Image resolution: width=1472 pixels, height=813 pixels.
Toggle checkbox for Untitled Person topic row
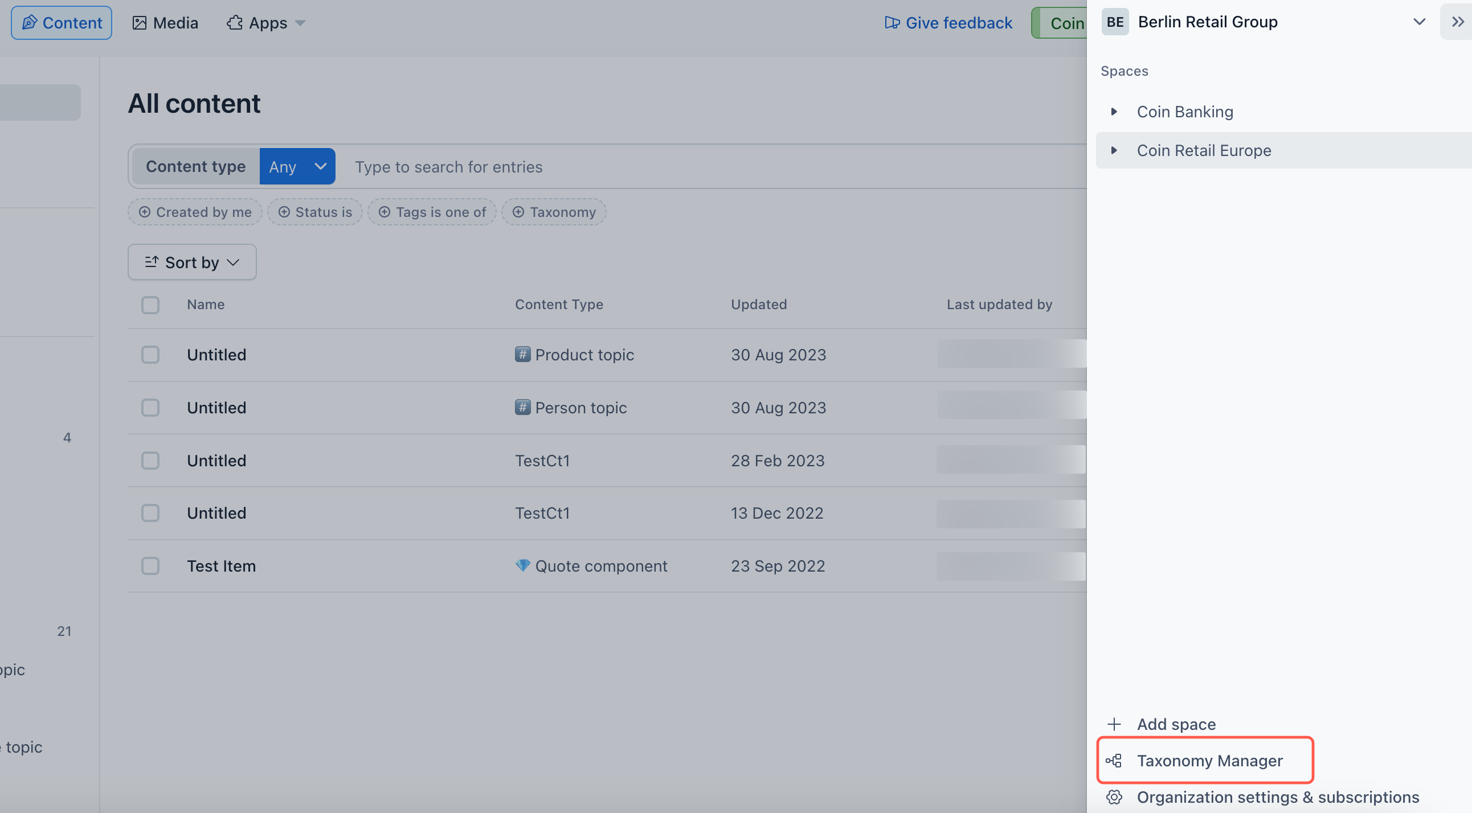150,408
